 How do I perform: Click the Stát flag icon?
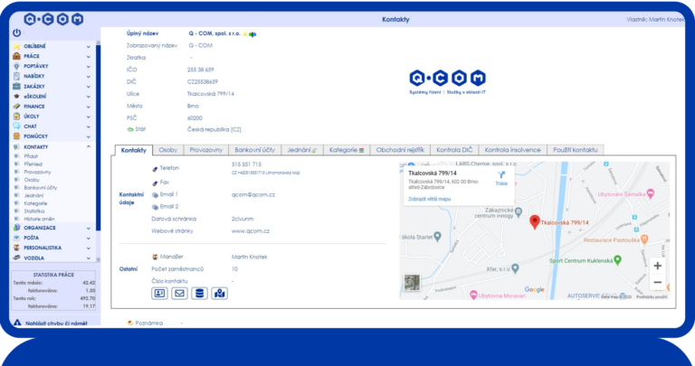pyautogui.click(x=130, y=129)
